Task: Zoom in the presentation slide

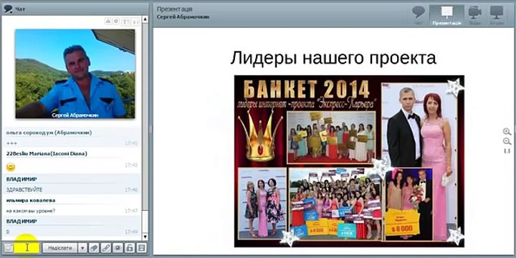Action: click(x=507, y=132)
